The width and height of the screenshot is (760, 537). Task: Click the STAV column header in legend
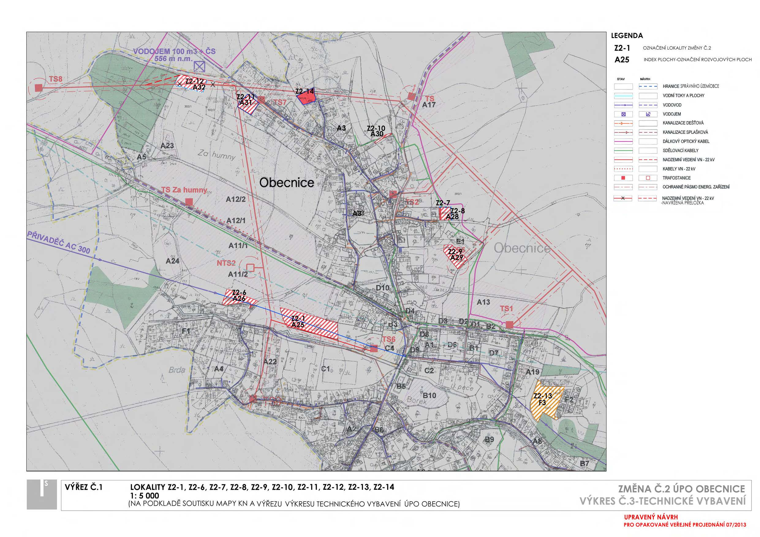(x=621, y=79)
